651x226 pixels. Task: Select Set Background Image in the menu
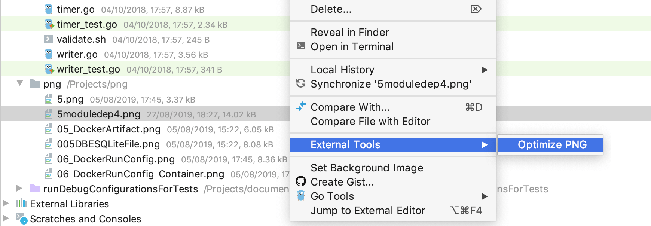[x=367, y=168]
